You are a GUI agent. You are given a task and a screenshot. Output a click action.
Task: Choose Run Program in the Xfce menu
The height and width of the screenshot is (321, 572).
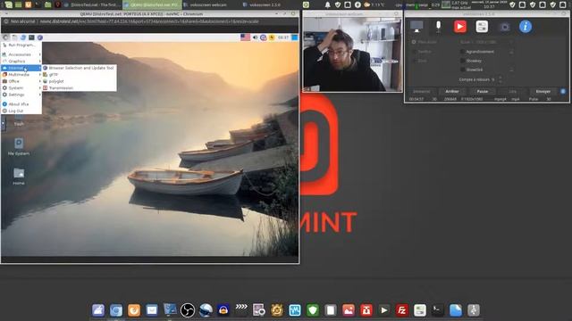(x=21, y=45)
